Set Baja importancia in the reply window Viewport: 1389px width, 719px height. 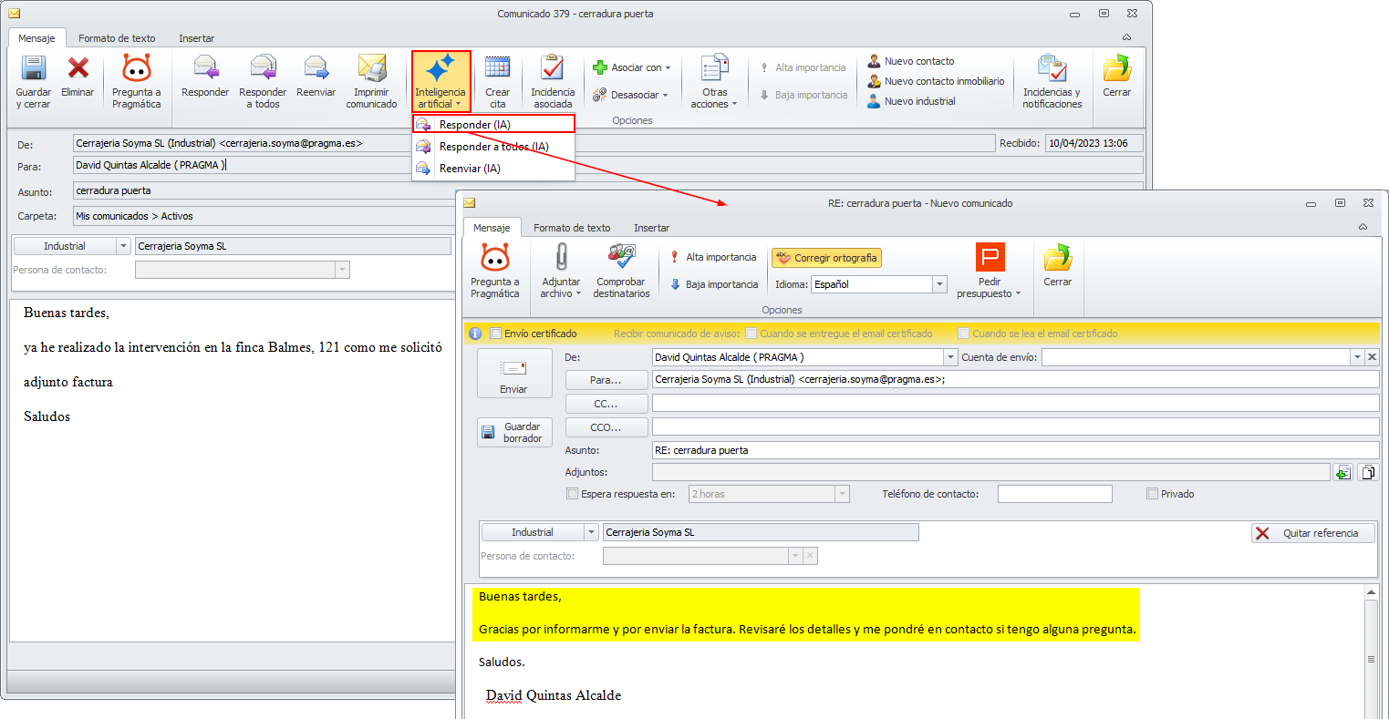coord(714,284)
